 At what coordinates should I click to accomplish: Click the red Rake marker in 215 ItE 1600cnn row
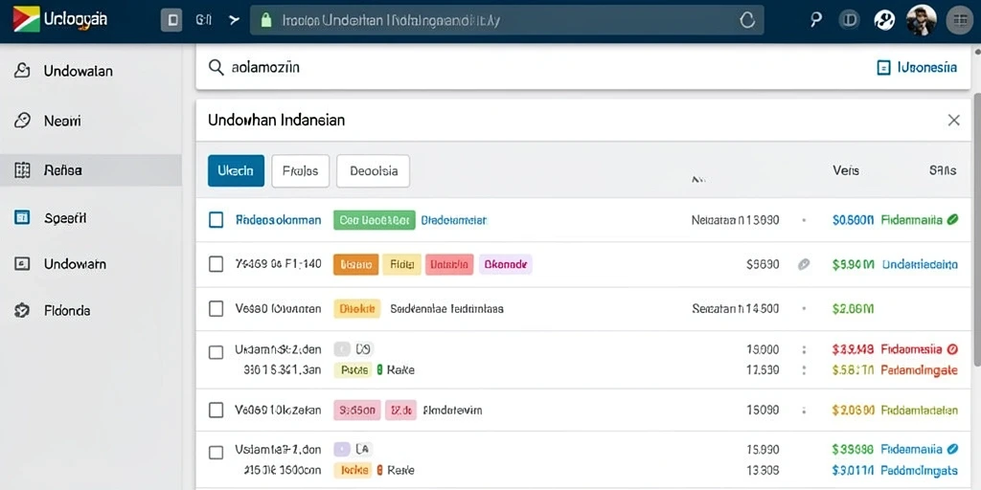379,469
